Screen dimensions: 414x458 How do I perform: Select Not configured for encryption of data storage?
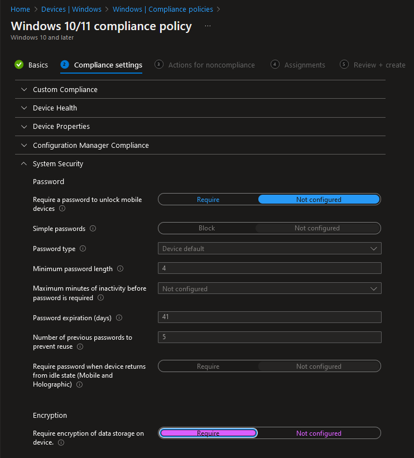pyautogui.click(x=319, y=433)
